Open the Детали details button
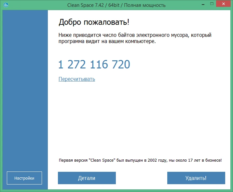 coord(87,178)
